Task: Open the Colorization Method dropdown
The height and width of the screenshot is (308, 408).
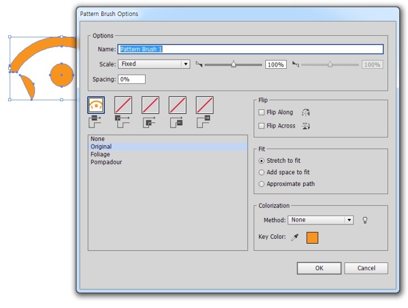Action: coord(320,220)
